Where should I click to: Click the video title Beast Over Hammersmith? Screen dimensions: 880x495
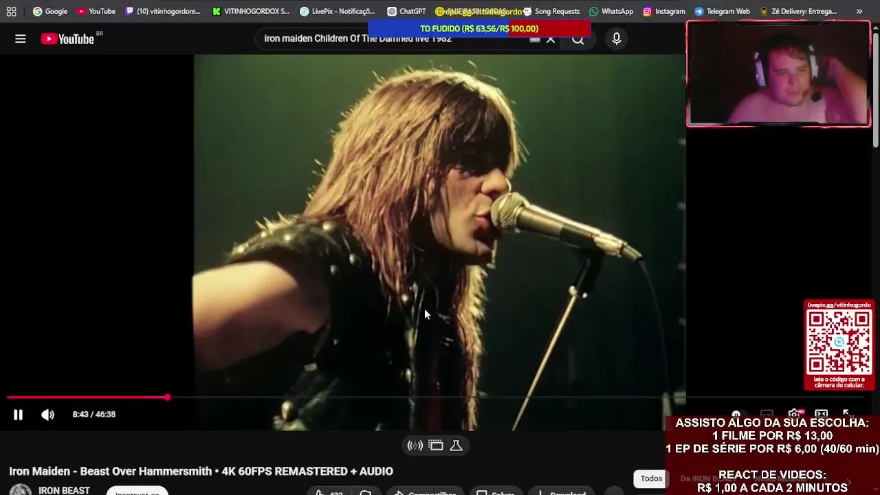pos(201,472)
